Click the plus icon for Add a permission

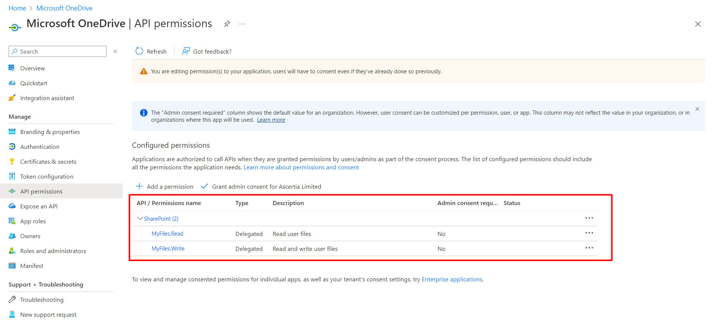139,186
